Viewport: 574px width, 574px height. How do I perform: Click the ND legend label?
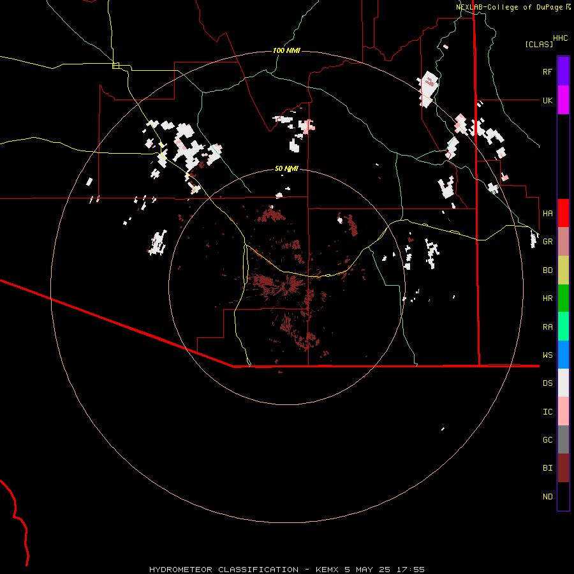point(547,497)
